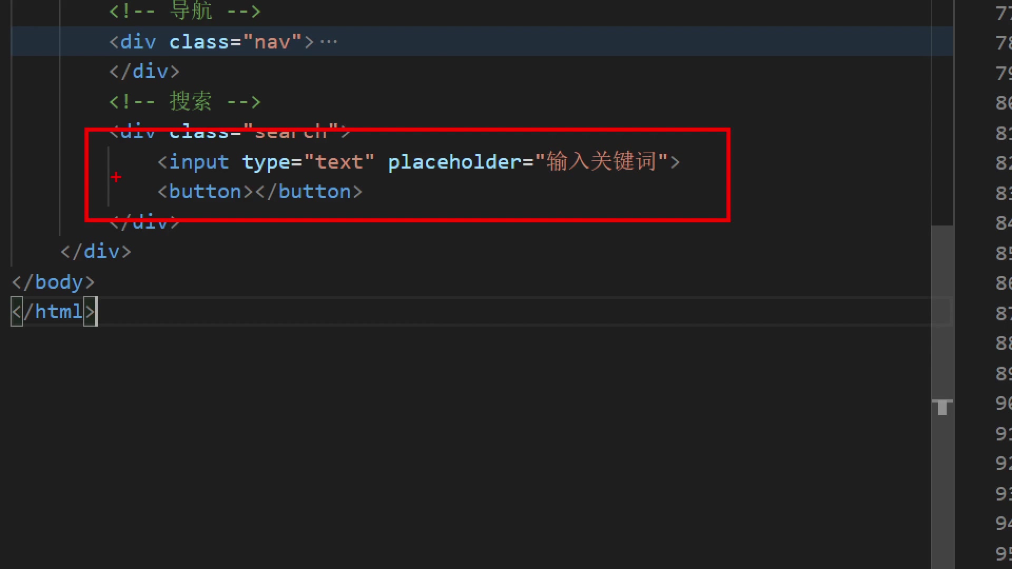This screenshot has width=1012, height=569.
Task: Click the "nav" class value
Action: coord(272,42)
